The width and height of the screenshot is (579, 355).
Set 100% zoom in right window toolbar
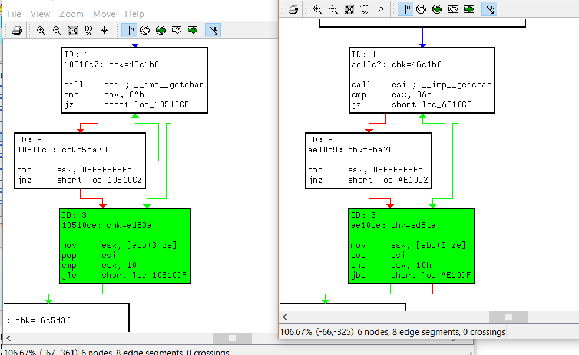click(x=365, y=9)
